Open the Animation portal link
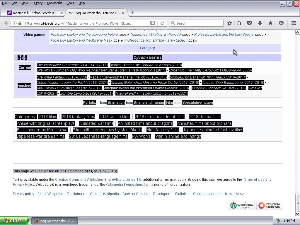This screenshot has width=300, height=225. 116,103
